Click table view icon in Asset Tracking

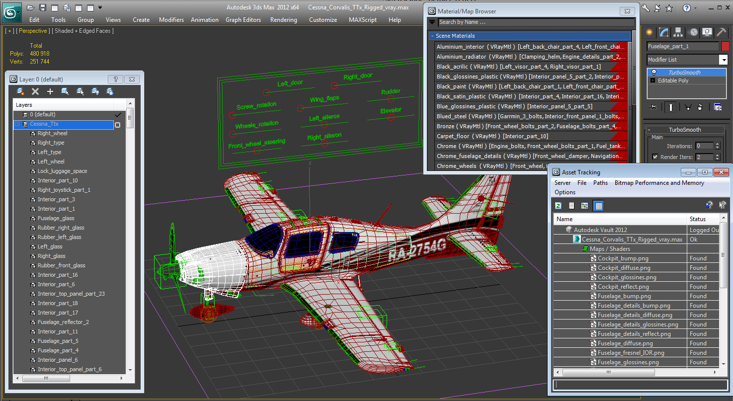click(x=598, y=206)
